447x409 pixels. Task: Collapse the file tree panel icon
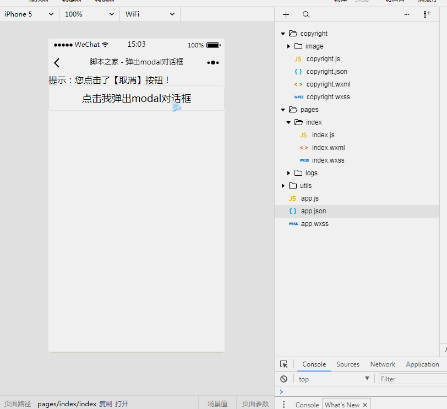pyautogui.click(x=427, y=14)
